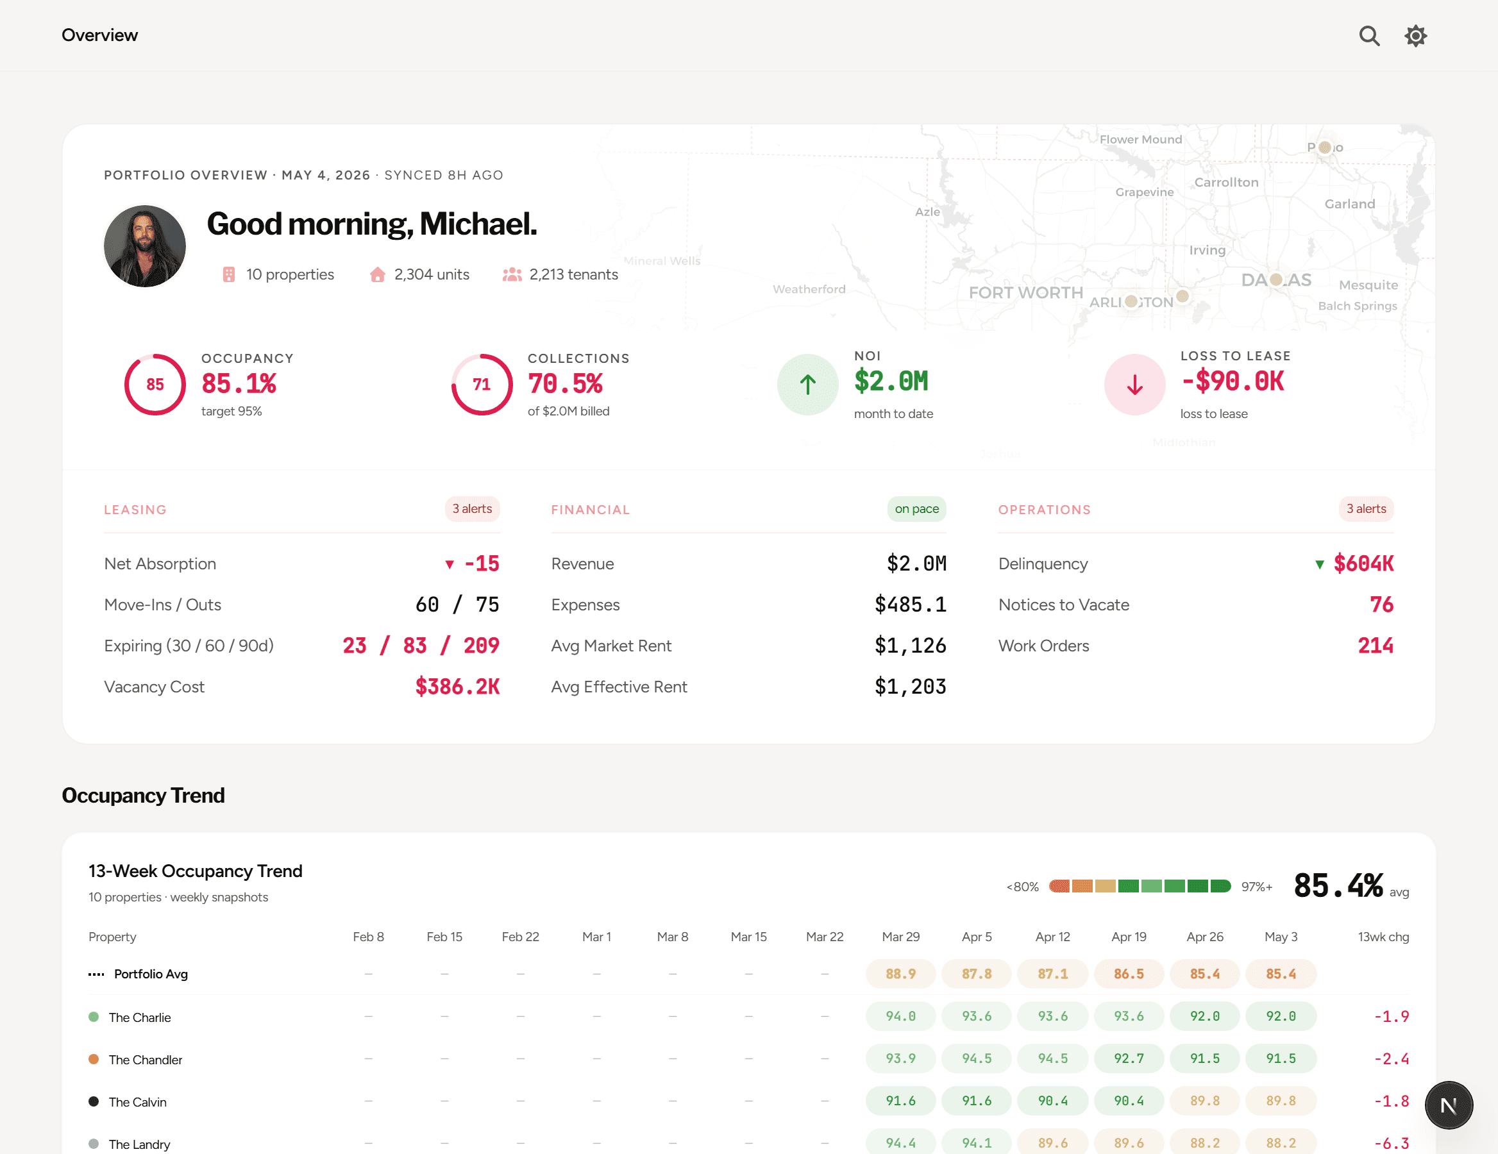Click the dotted line icon beside Portfolio Avg

tap(96, 974)
